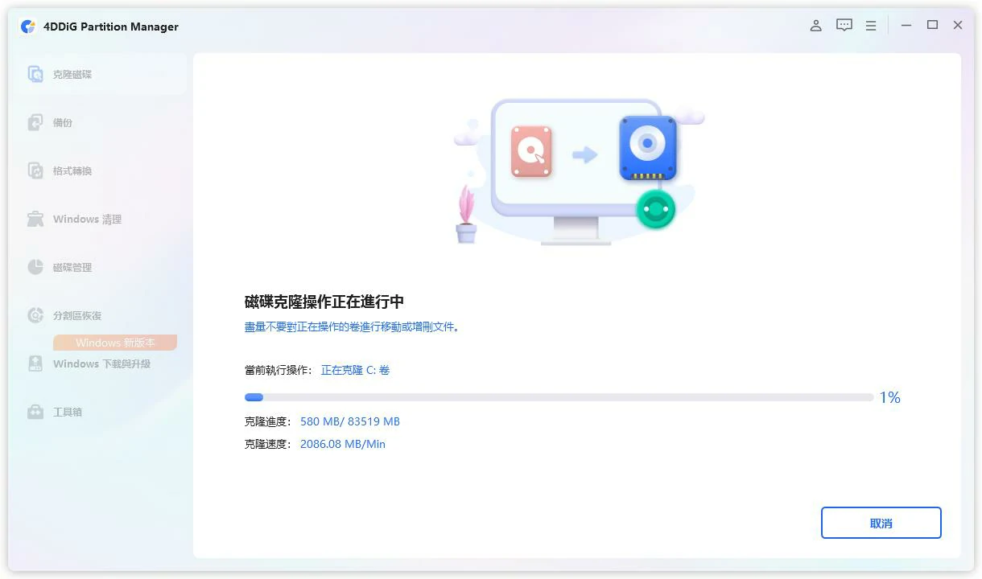Click the source disk illustration icon

tap(531, 151)
